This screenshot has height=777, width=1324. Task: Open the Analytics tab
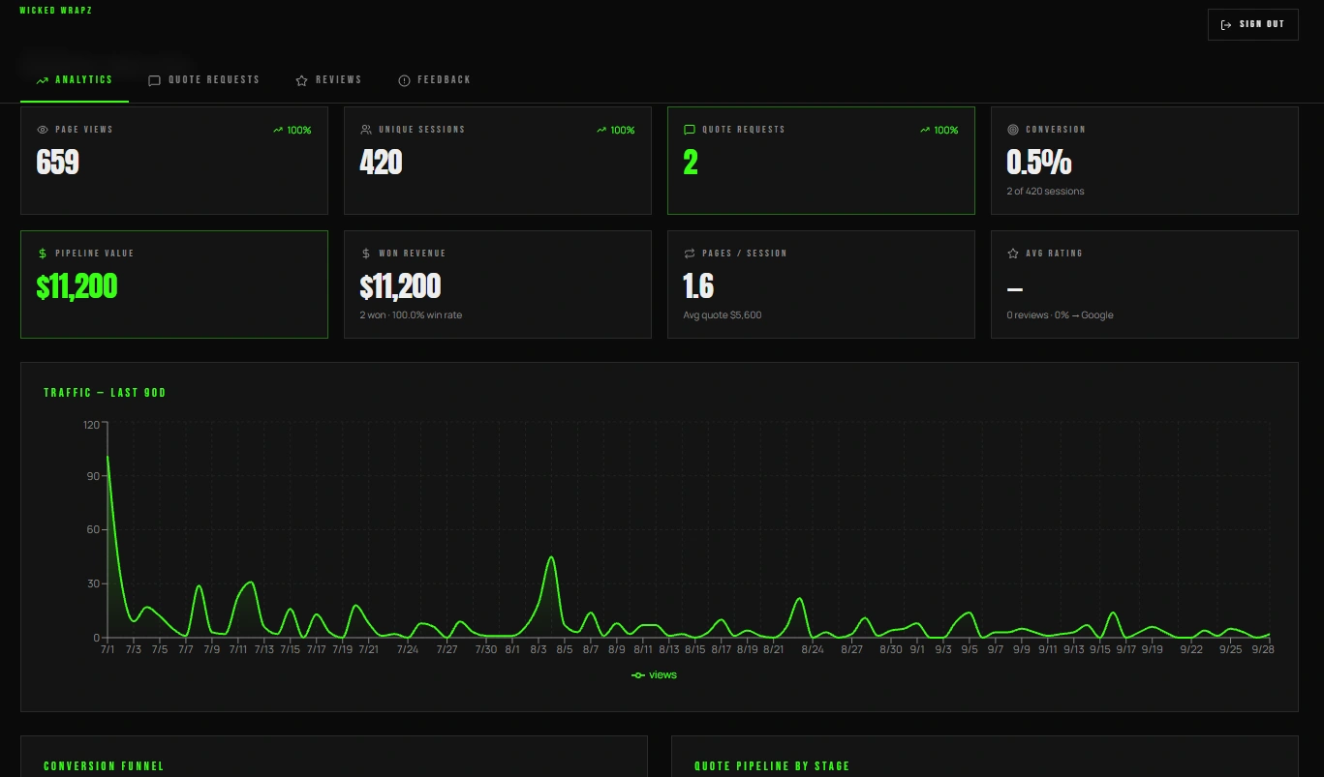point(75,80)
